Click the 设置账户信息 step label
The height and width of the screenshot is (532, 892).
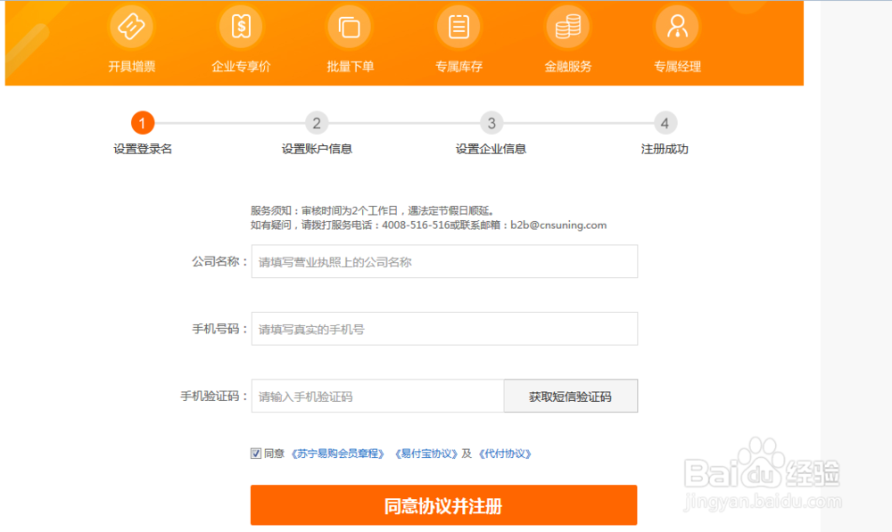[317, 149]
